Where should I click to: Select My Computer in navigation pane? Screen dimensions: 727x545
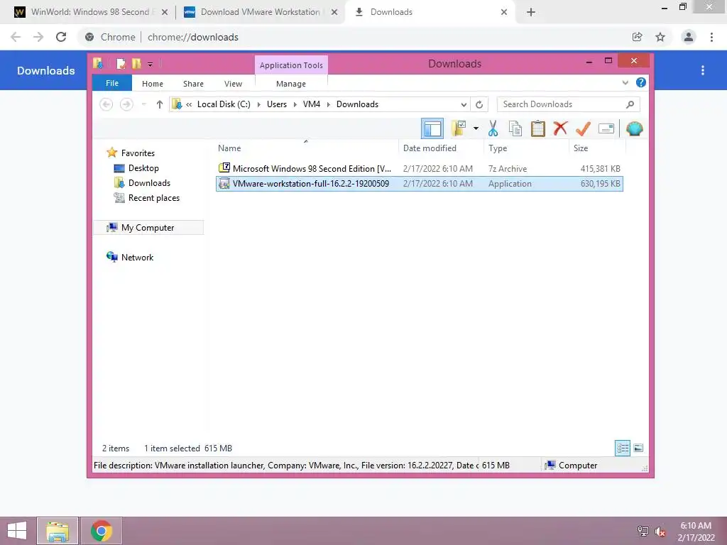point(148,228)
